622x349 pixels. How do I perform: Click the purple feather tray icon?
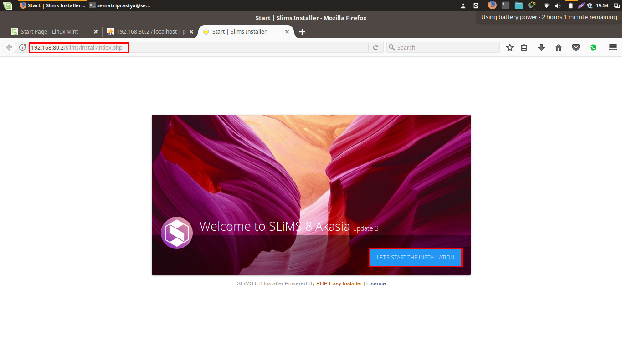[581, 5]
